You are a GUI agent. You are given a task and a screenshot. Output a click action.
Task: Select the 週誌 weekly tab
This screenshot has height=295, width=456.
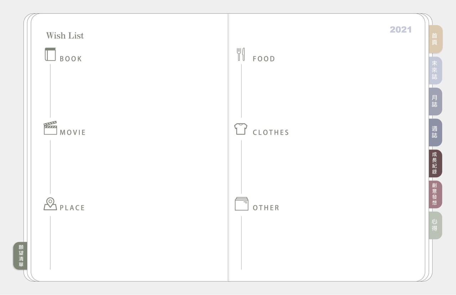pyautogui.click(x=435, y=132)
